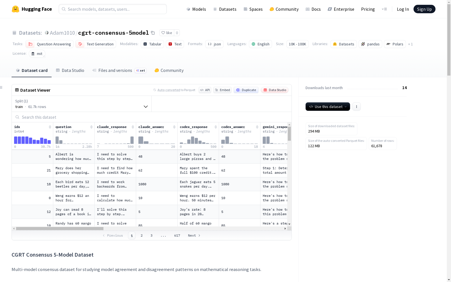Click the heart like button
The width and height of the screenshot is (451, 282).
167,33
